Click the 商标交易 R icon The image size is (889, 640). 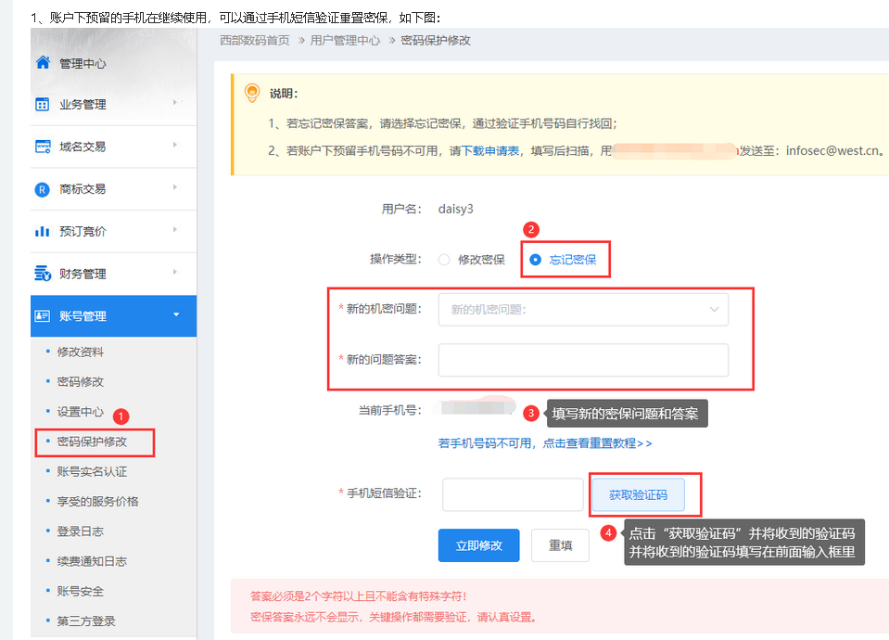click(x=43, y=189)
